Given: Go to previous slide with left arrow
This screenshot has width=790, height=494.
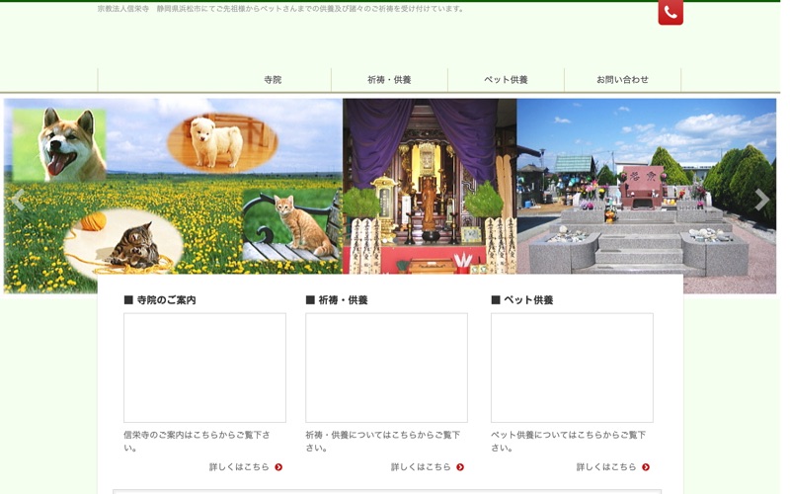Looking at the screenshot, I should click(x=18, y=200).
